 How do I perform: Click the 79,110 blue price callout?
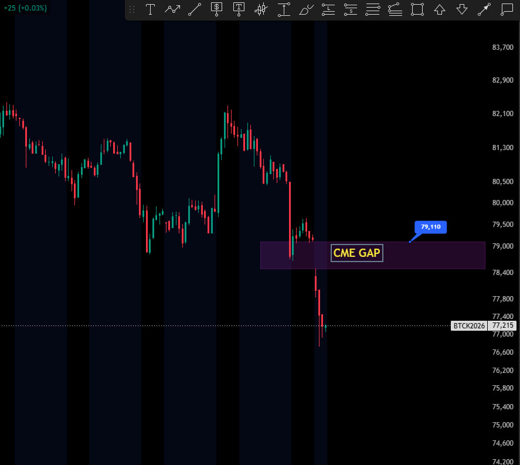[430, 227]
